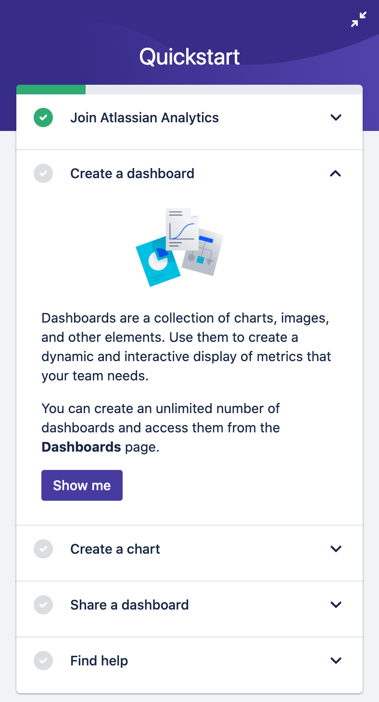The width and height of the screenshot is (379, 702).
Task: Click the Quickstart heading text
Action: pyautogui.click(x=189, y=57)
